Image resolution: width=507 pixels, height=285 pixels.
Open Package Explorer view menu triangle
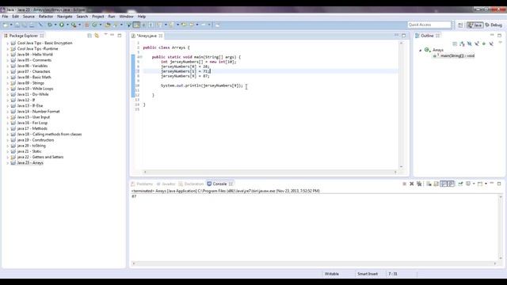coord(105,35)
